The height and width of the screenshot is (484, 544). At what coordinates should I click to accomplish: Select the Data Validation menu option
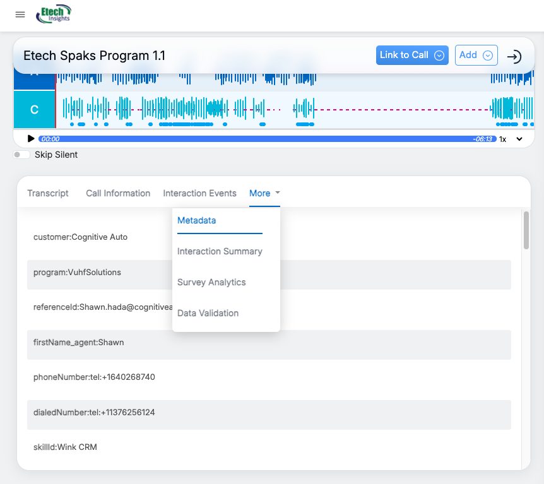pyautogui.click(x=208, y=314)
